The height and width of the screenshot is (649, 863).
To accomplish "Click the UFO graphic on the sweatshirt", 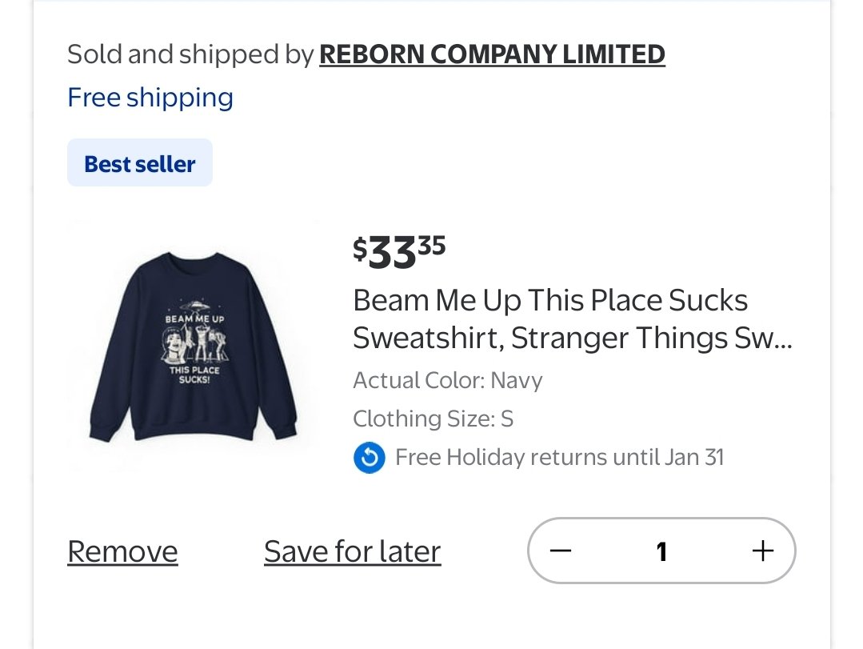I will pyautogui.click(x=195, y=306).
